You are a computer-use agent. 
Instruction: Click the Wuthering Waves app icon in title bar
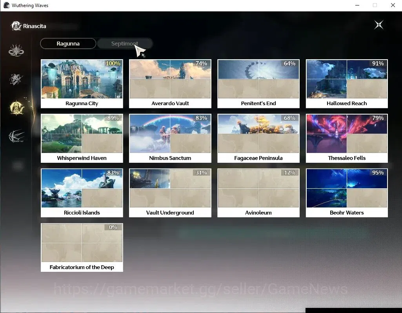(x=6, y=5)
